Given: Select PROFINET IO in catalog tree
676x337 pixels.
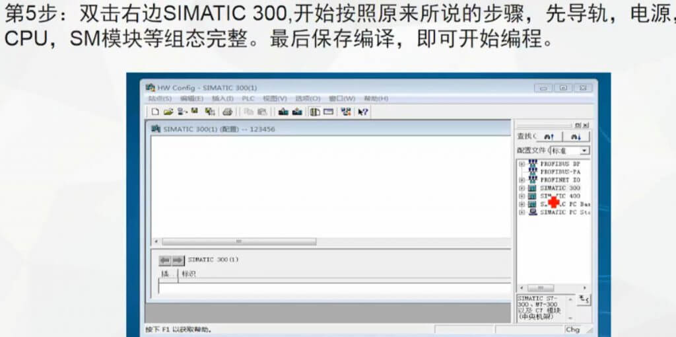Looking at the screenshot, I should pyautogui.click(x=560, y=180).
